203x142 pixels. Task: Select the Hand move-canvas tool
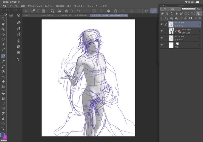[3, 24]
